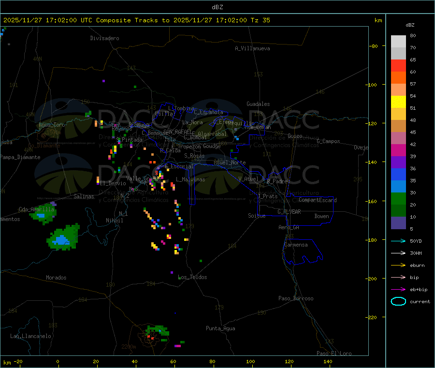Screen dimensions: 435x368
Task: Click the 'Pampa_Diamante' map label
Action: pos(20,157)
